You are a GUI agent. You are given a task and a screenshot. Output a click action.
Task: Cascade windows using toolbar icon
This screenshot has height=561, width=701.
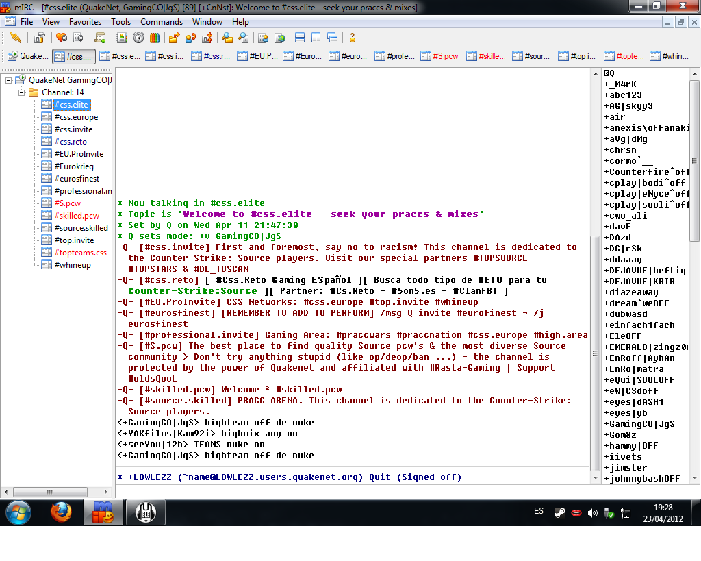tap(332, 38)
